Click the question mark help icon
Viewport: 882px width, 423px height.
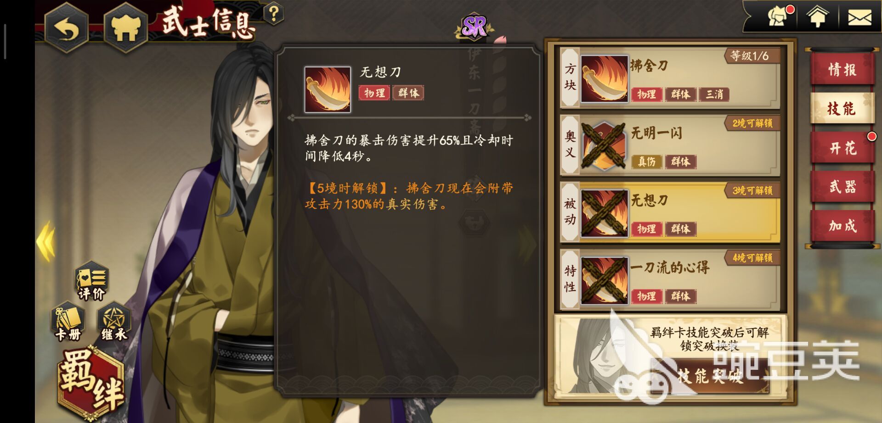click(x=273, y=14)
